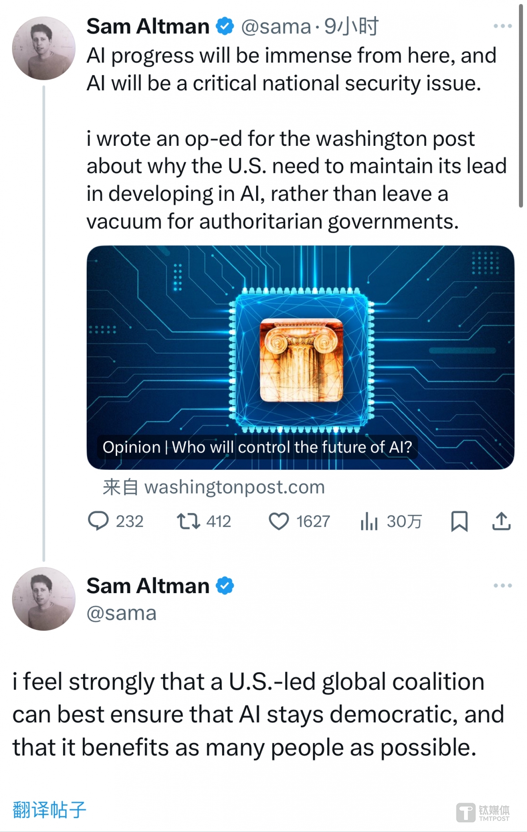
Task: Click the blue verified badge on the top post
Action: pos(225,26)
